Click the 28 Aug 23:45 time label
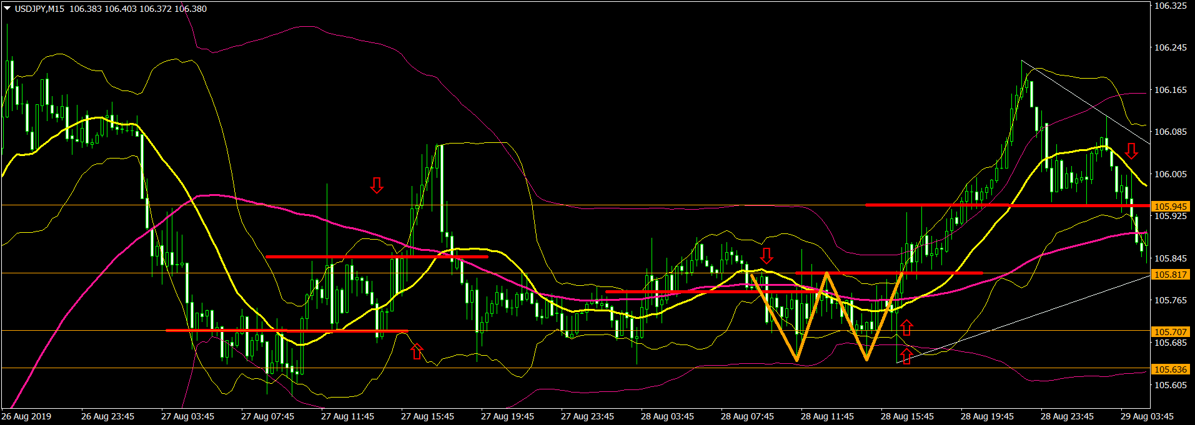The height and width of the screenshot is (425, 1195). [1067, 416]
